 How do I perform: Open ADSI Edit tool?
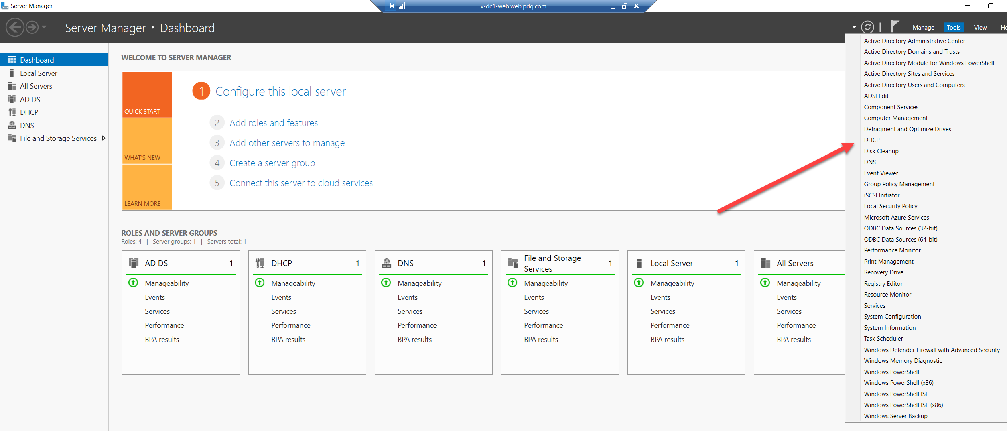tap(876, 96)
